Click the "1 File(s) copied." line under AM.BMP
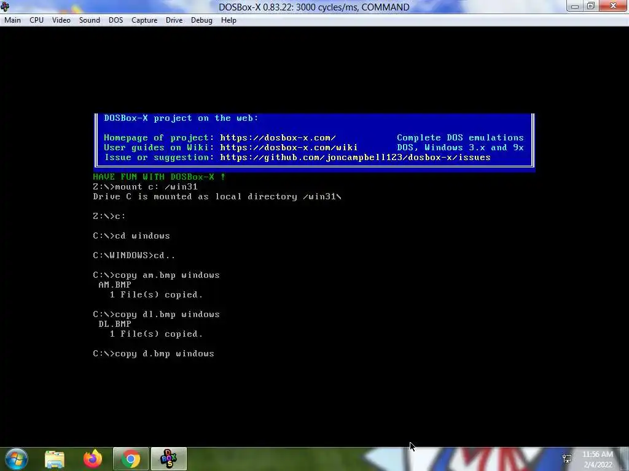629x471 pixels. tap(156, 295)
